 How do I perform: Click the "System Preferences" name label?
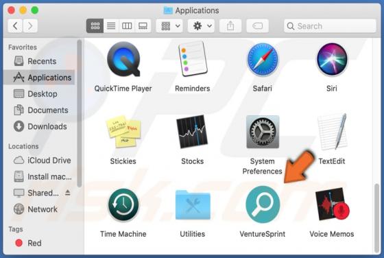tap(262, 166)
